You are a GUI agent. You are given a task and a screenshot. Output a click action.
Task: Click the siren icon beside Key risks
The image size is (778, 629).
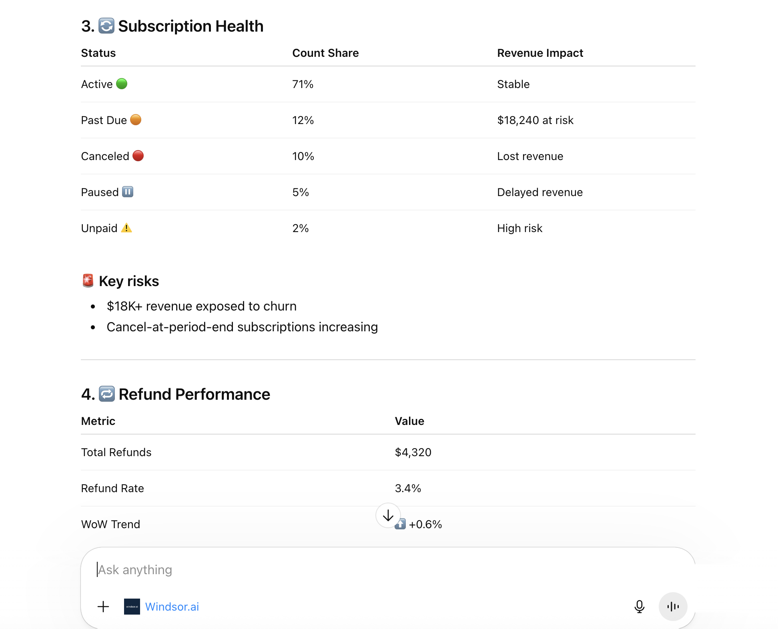click(x=88, y=280)
